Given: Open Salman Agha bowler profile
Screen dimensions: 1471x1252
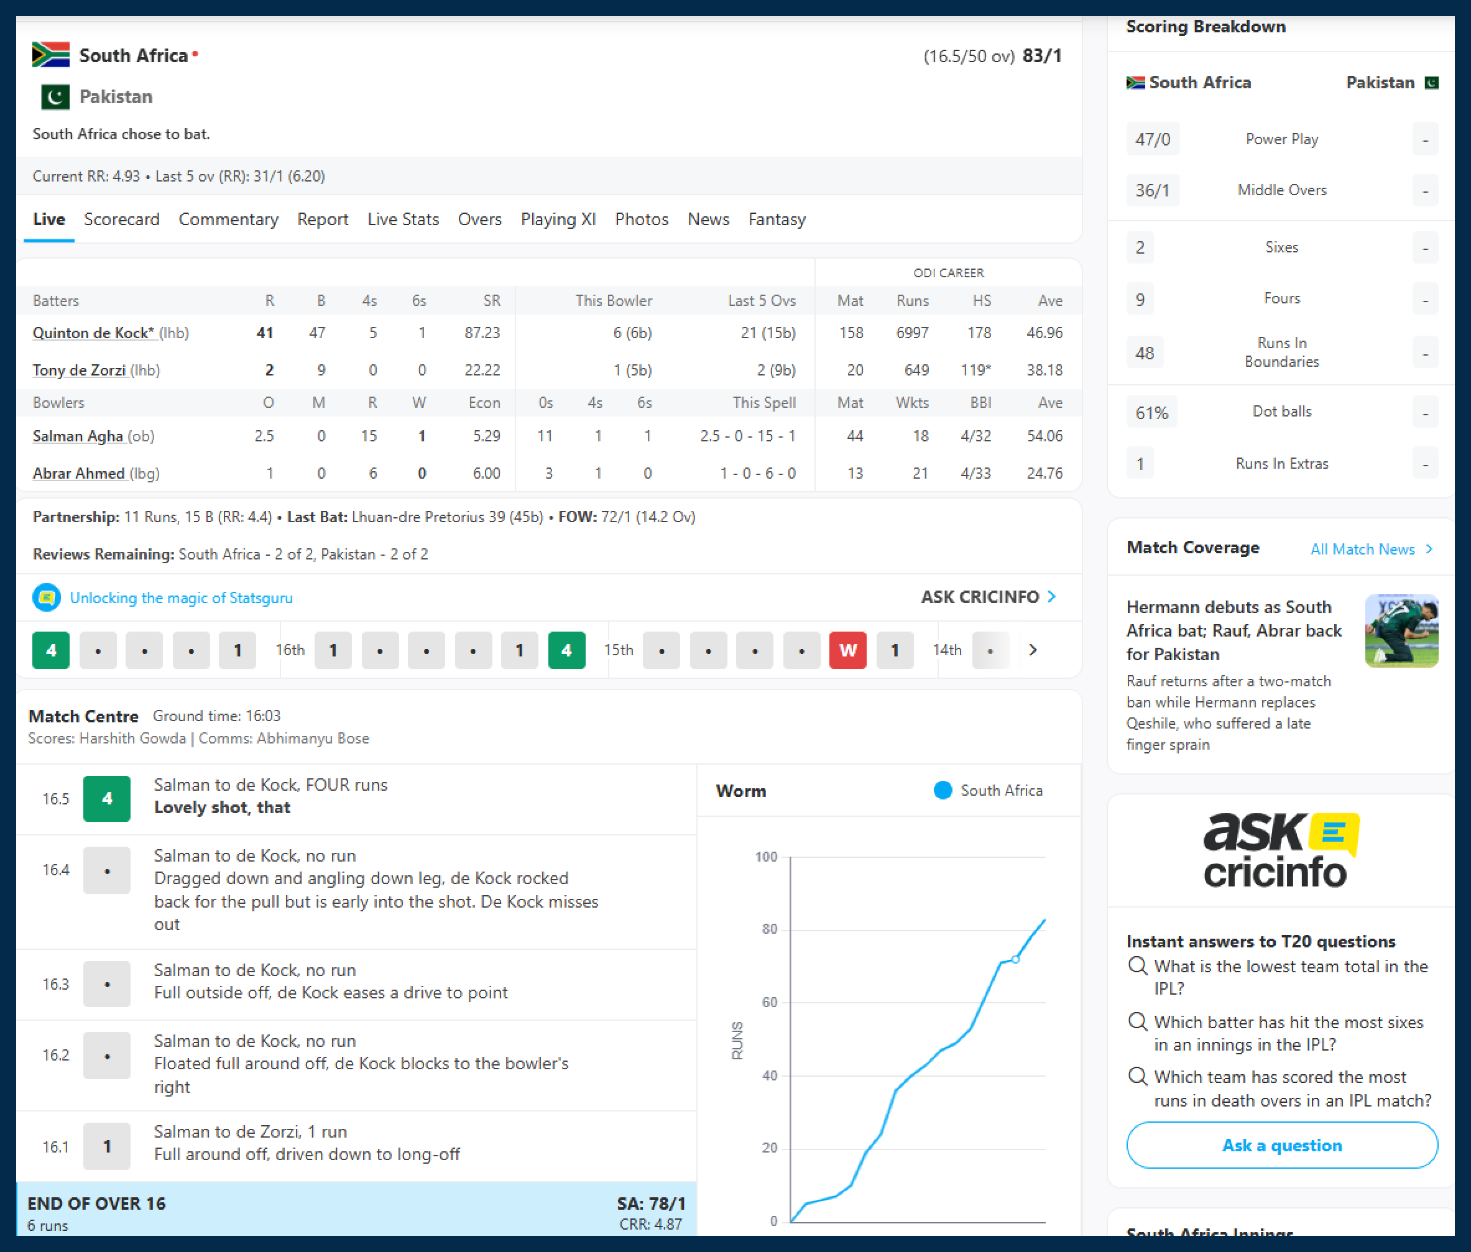Looking at the screenshot, I should [78, 436].
